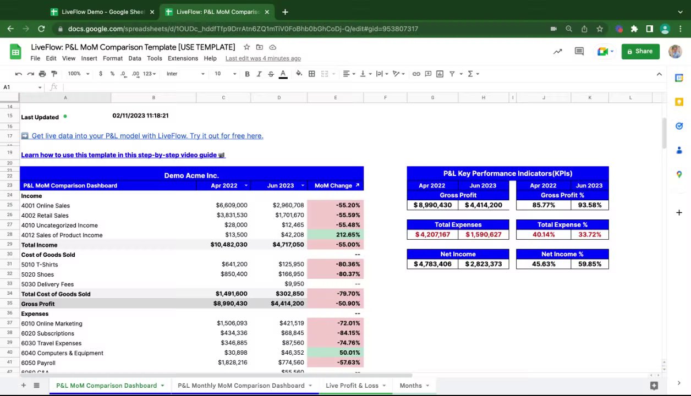
Task: Open the Format menu
Action: [x=113, y=58]
